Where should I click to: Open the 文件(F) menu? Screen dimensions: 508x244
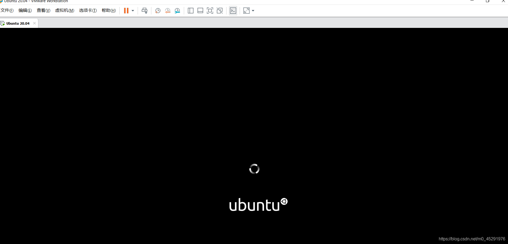7,10
